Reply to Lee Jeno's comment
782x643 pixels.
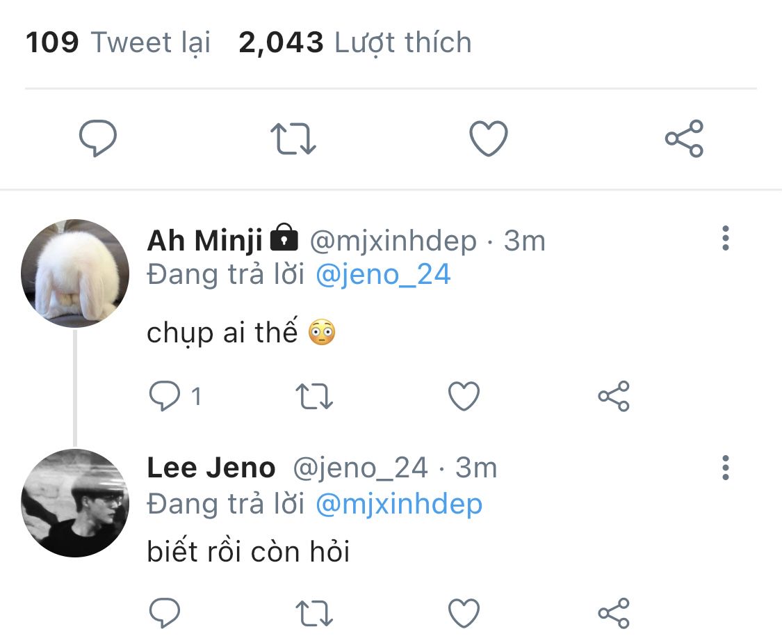(x=165, y=613)
